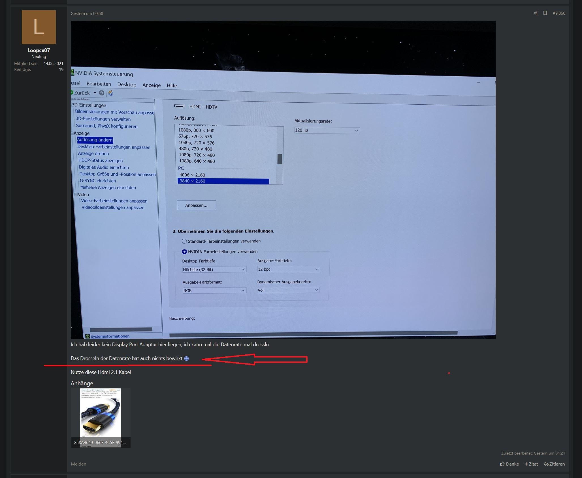Viewport: 582px width, 478px height.
Task: Click the Melden link
Action: click(78, 464)
